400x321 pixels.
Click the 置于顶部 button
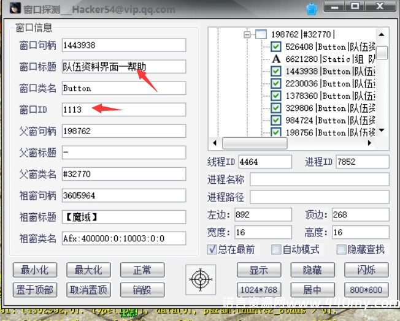coord(35,290)
